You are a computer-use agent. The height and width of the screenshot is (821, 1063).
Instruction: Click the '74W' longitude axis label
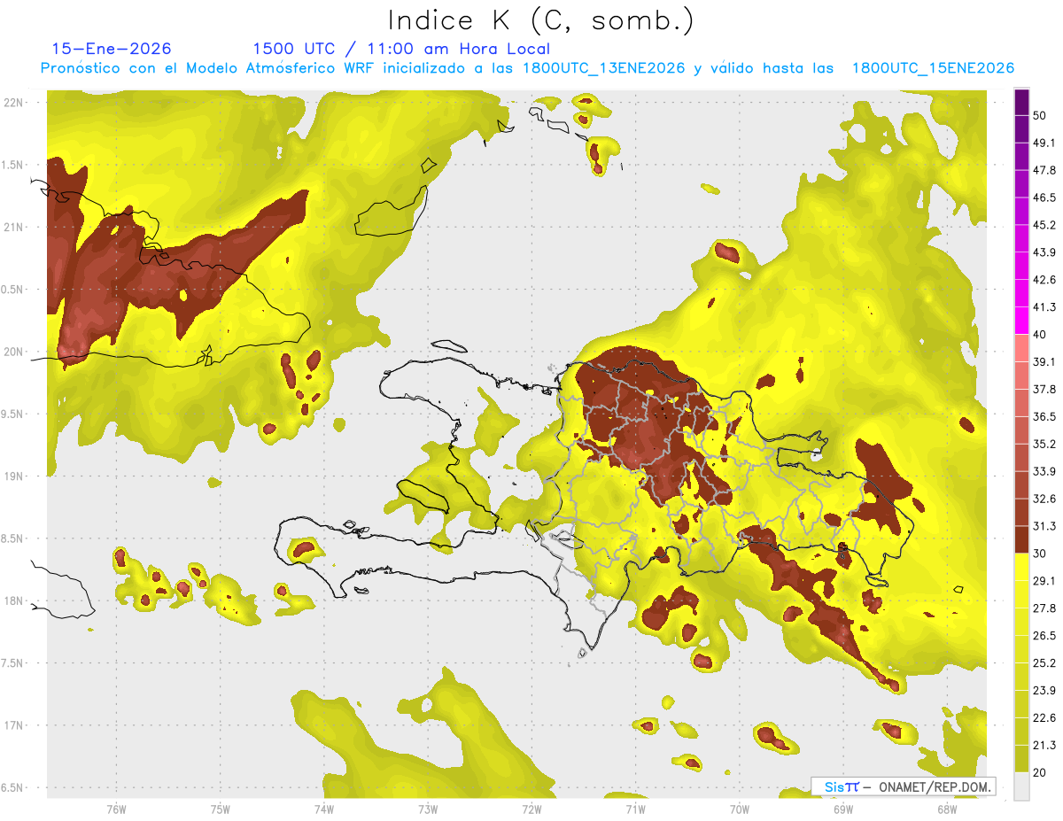coord(324,809)
